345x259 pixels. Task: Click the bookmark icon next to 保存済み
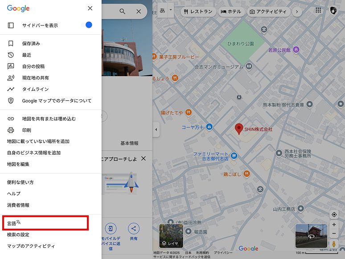(x=11, y=44)
